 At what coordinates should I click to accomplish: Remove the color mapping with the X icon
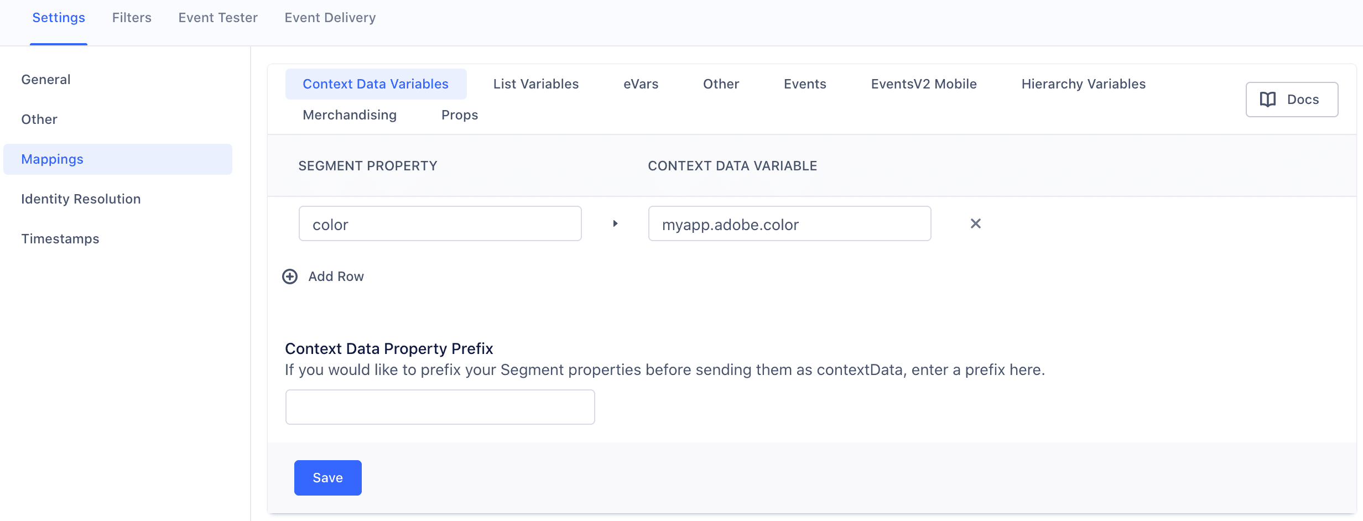click(975, 223)
